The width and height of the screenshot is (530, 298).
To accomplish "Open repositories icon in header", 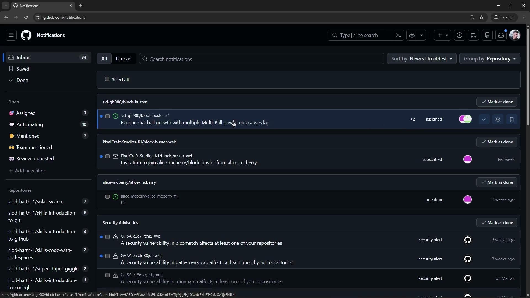I will click(x=487, y=35).
